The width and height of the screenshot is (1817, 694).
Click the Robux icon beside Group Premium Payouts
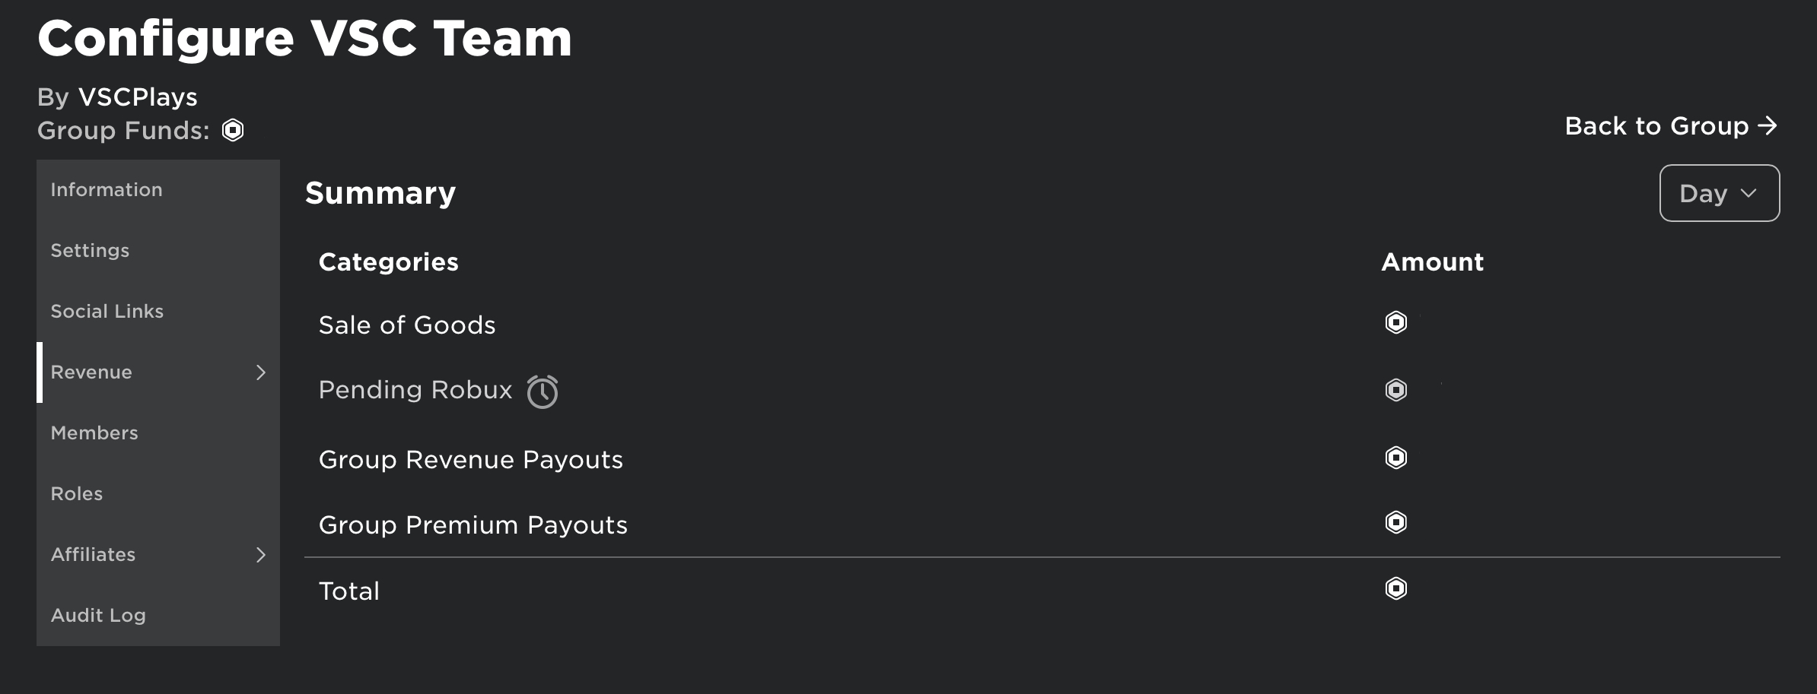pos(1397,522)
